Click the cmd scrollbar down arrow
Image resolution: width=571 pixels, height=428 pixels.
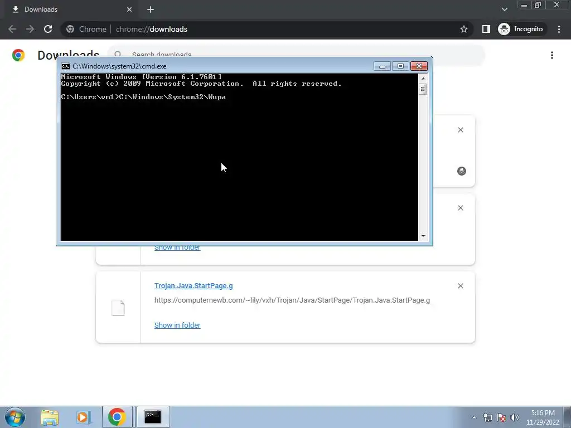click(x=423, y=236)
